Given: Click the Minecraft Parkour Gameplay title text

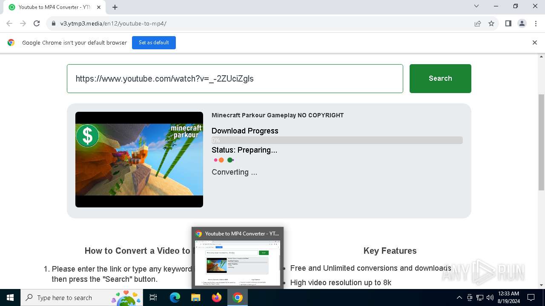Looking at the screenshot, I should click(x=278, y=115).
